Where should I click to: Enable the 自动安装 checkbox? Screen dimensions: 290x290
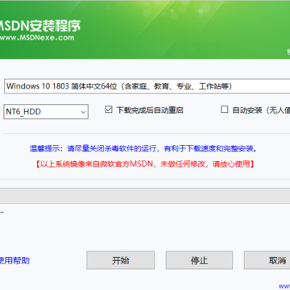point(224,110)
